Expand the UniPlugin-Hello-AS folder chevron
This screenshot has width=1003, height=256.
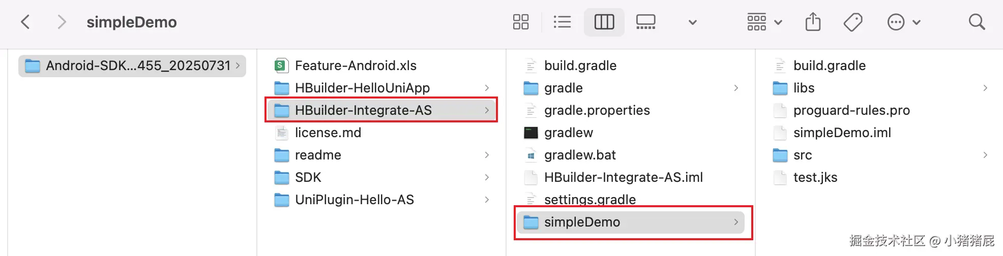point(487,200)
